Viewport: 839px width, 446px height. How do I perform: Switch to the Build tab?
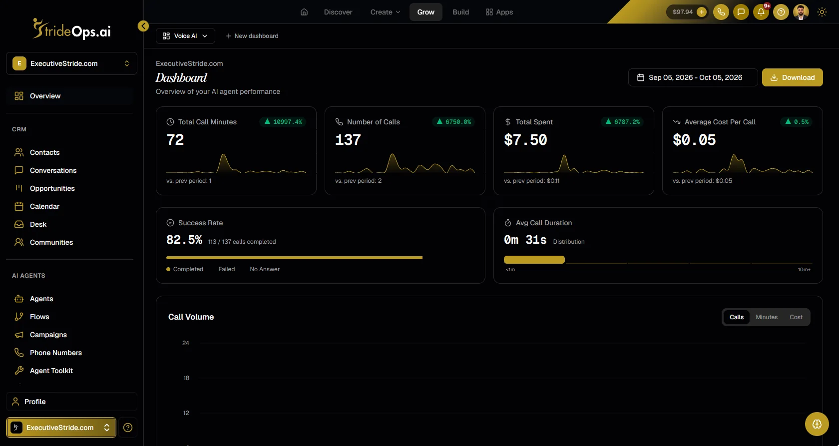[x=461, y=12]
